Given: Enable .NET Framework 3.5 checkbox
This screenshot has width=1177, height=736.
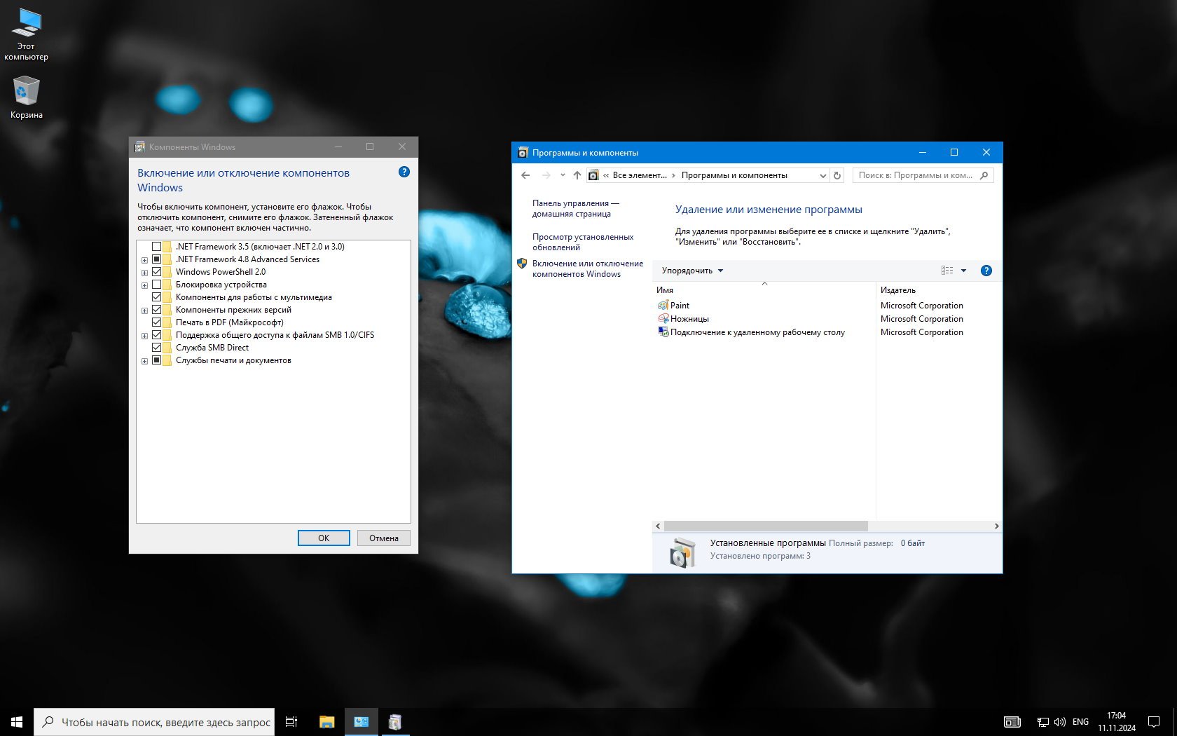Looking at the screenshot, I should point(157,247).
